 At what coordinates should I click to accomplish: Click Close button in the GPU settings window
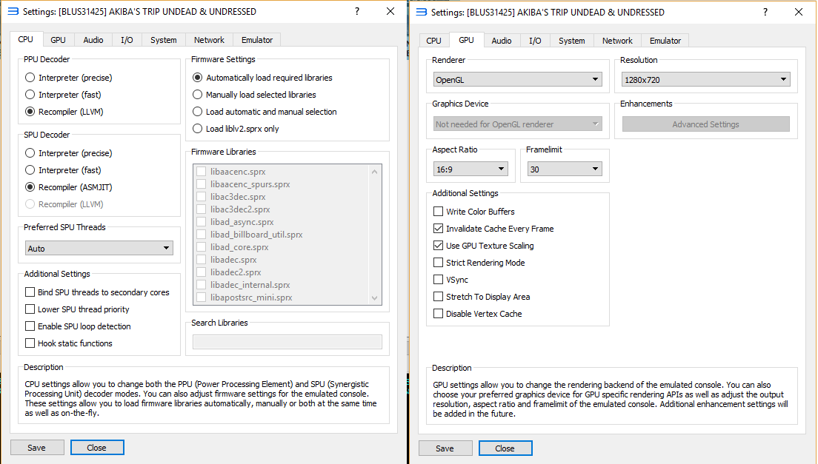pos(505,448)
